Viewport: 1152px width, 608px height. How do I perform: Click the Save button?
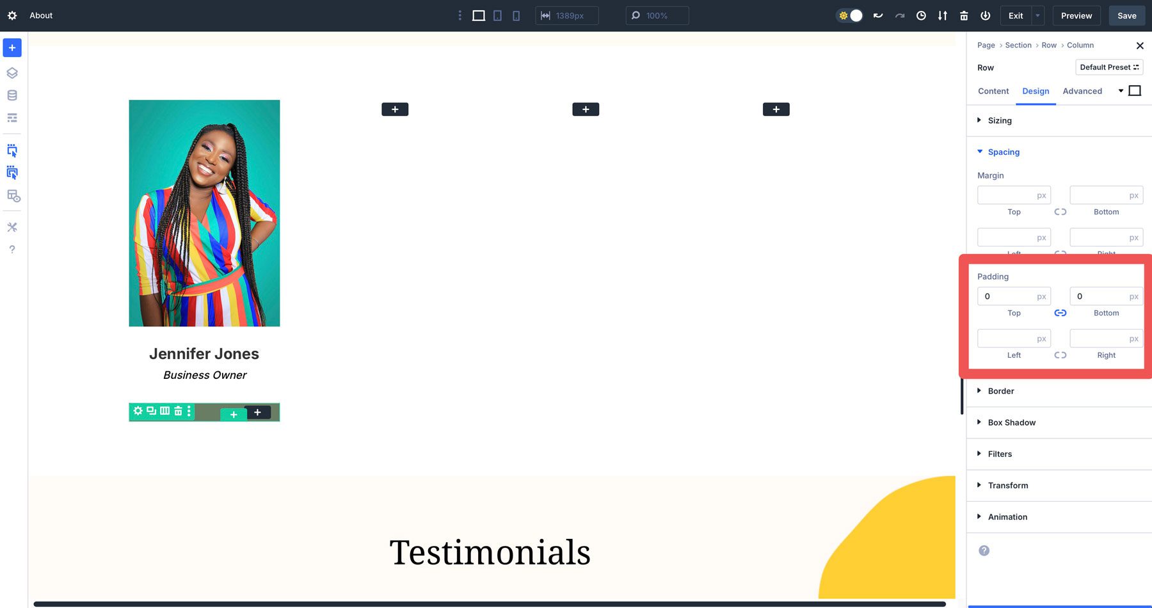[x=1127, y=15]
